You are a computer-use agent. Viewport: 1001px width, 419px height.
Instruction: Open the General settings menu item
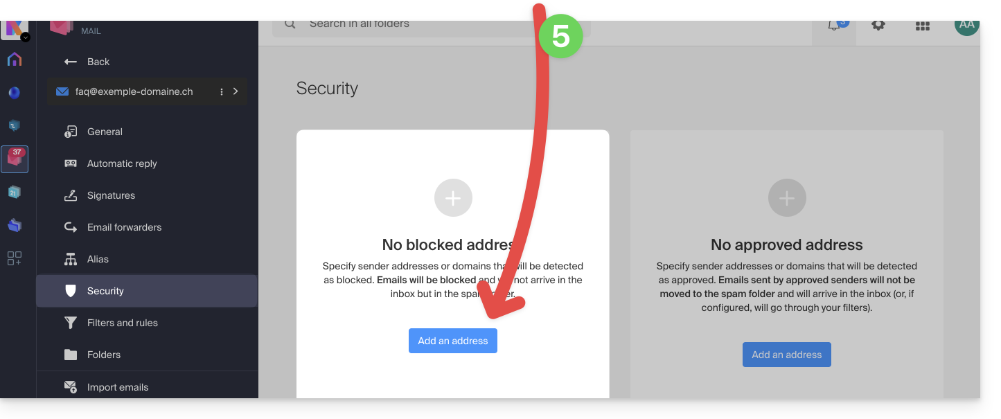(x=105, y=132)
